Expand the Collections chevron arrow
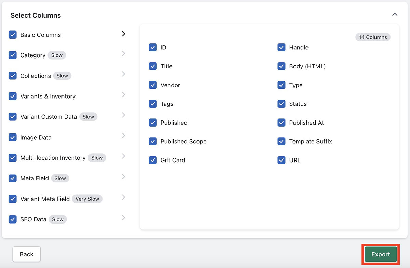 pos(124,74)
